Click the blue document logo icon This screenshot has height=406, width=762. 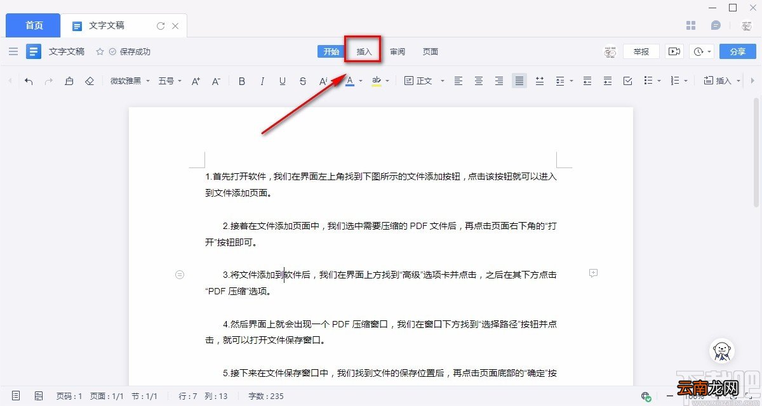point(34,51)
